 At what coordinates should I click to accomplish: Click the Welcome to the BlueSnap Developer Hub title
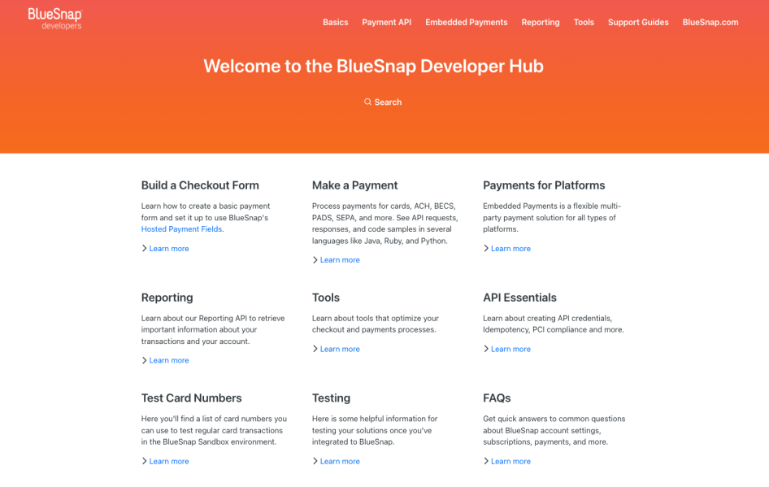pos(374,66)
